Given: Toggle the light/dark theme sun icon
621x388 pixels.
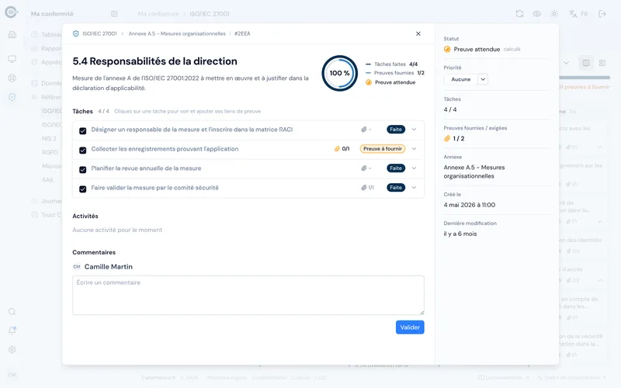Looking at the screenshot, I should [554, 14].
